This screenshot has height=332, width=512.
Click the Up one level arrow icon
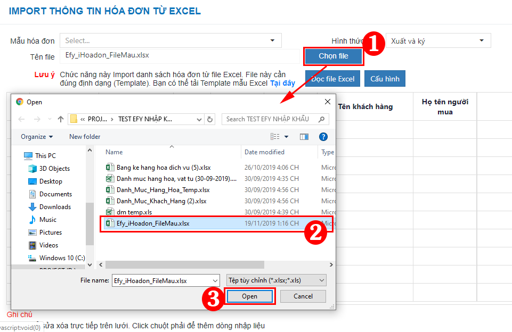pyautogui.click(x=60, y=119)
